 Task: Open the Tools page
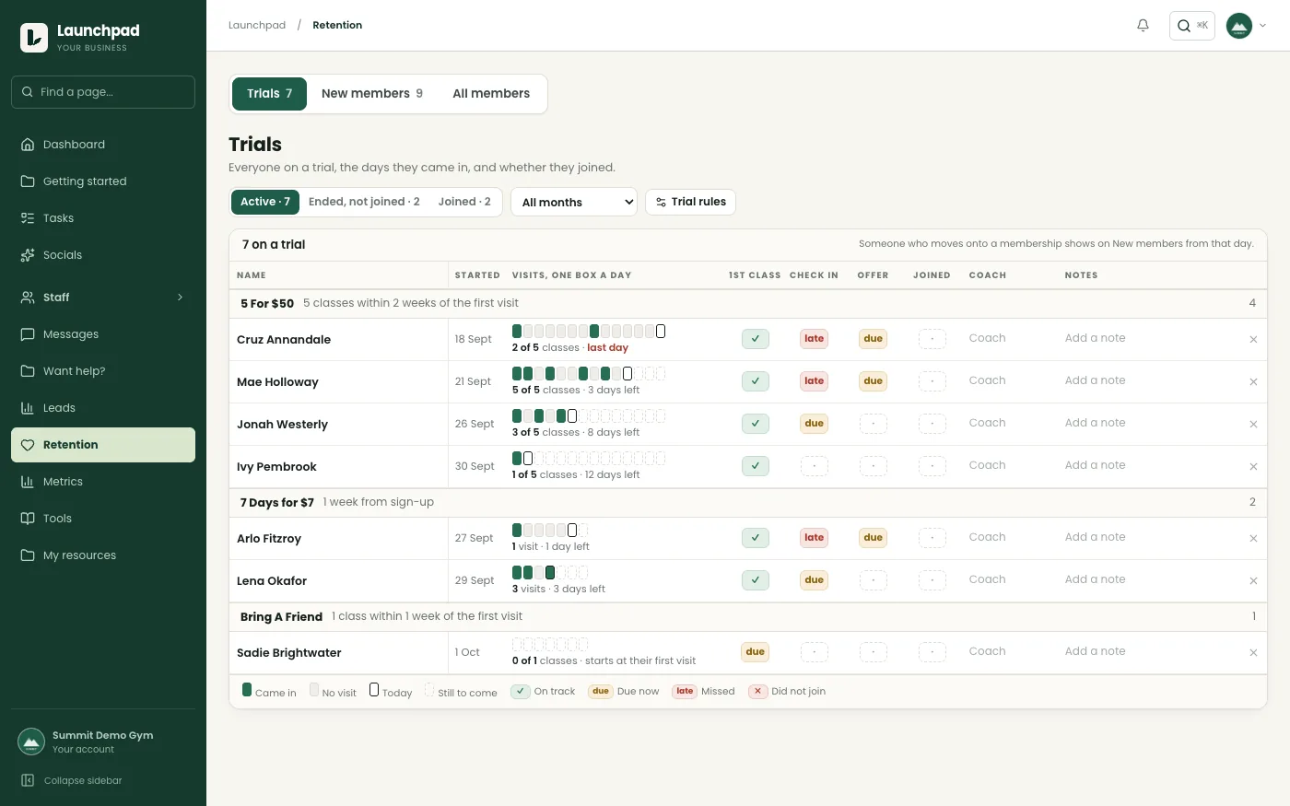(103, 519)
